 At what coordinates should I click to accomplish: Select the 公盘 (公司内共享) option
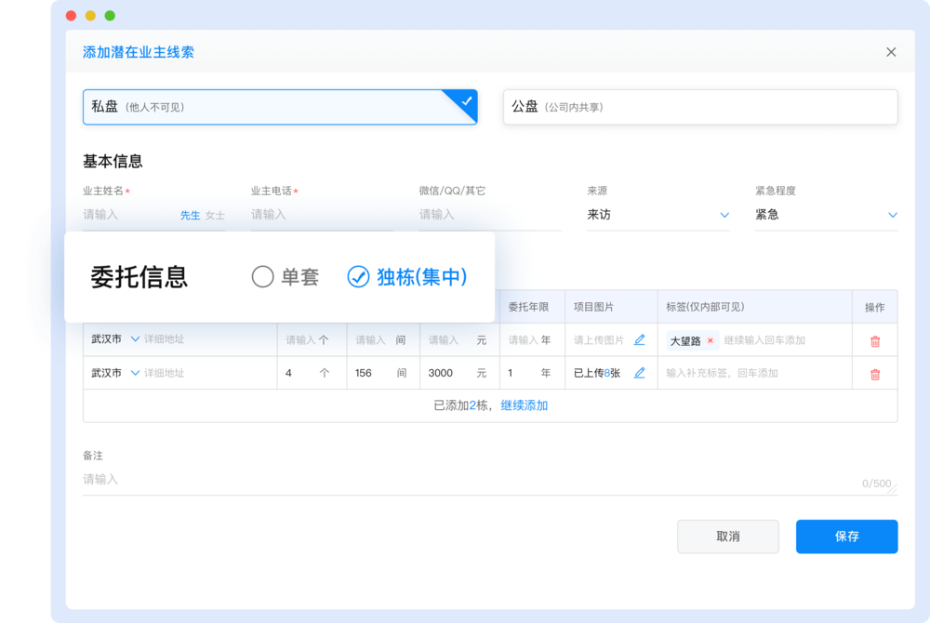tap(700, 107)
